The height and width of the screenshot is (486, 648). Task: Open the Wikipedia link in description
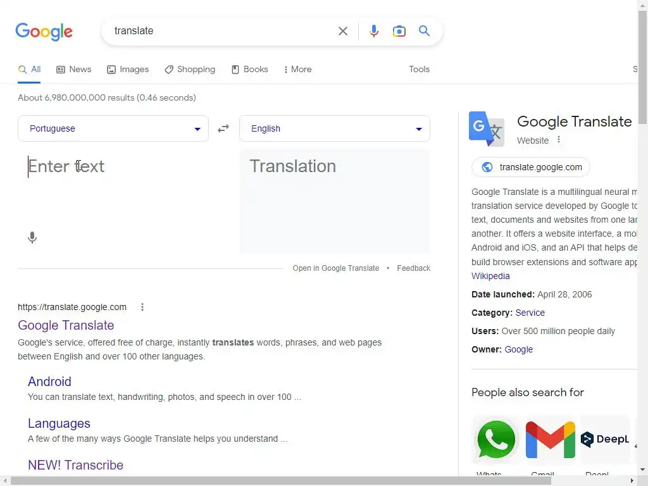[490, 276]
